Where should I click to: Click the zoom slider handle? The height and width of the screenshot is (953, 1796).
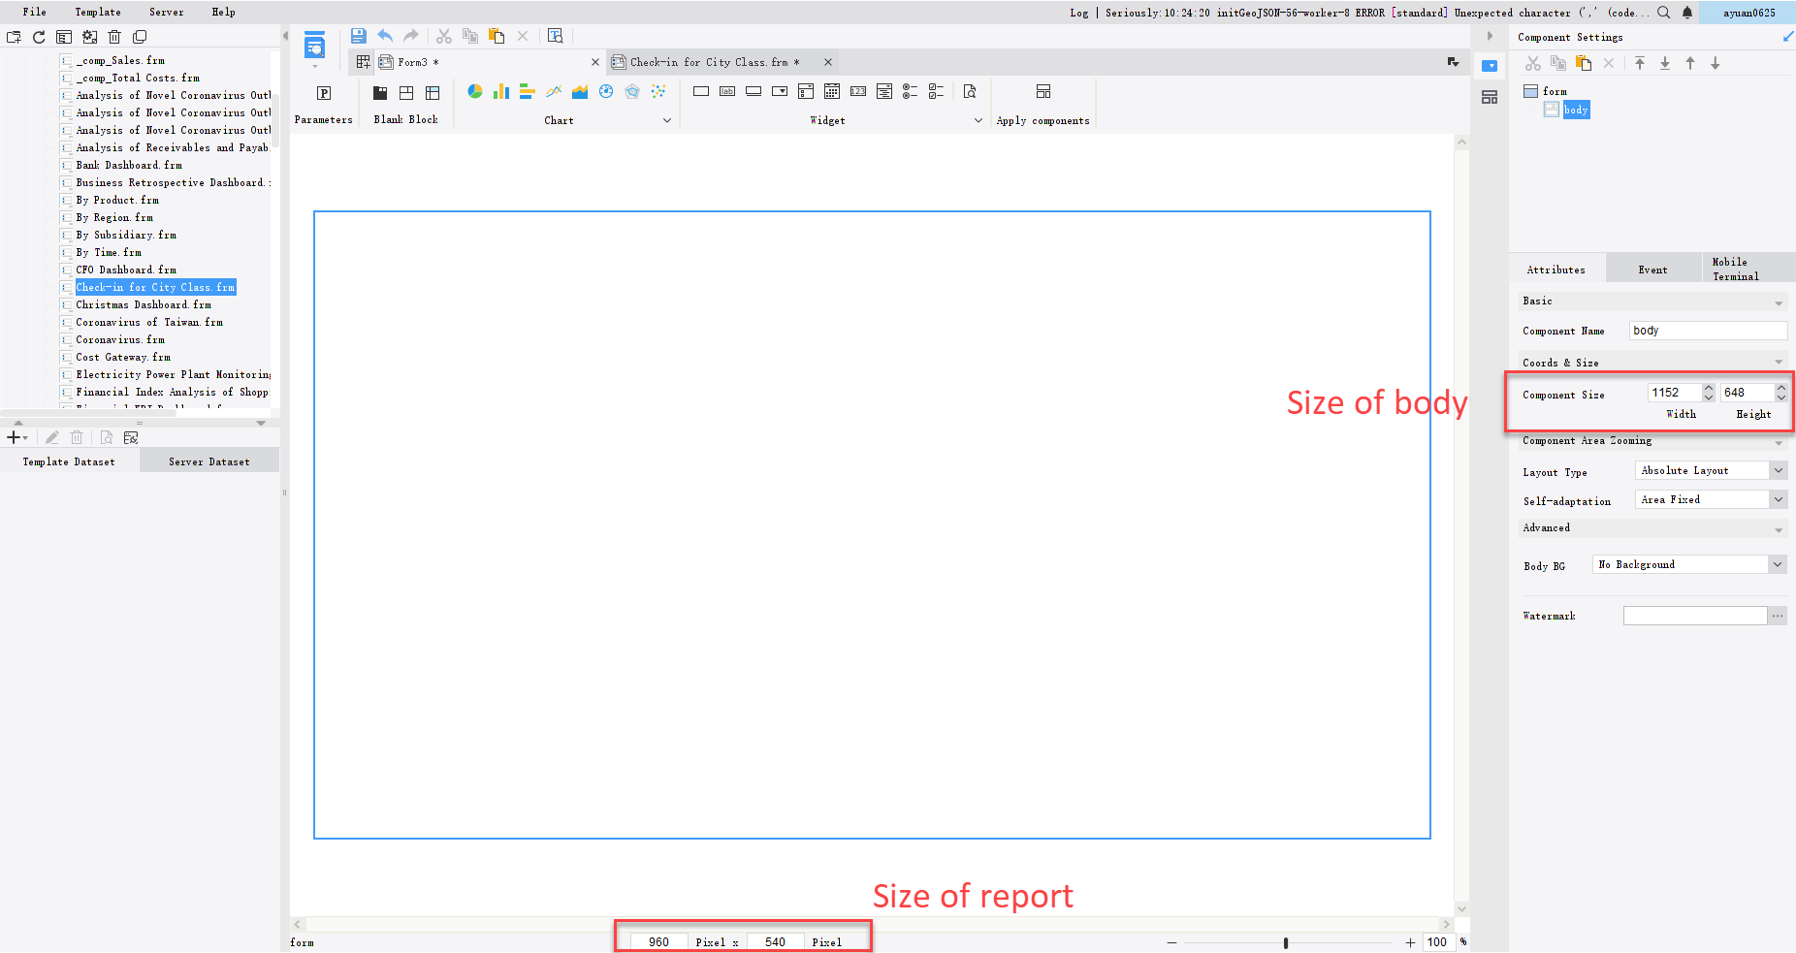1286,942
